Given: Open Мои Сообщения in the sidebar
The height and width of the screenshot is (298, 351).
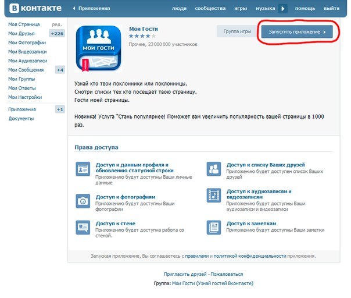Looking at the screenshot, I should [x=26, y=70].
